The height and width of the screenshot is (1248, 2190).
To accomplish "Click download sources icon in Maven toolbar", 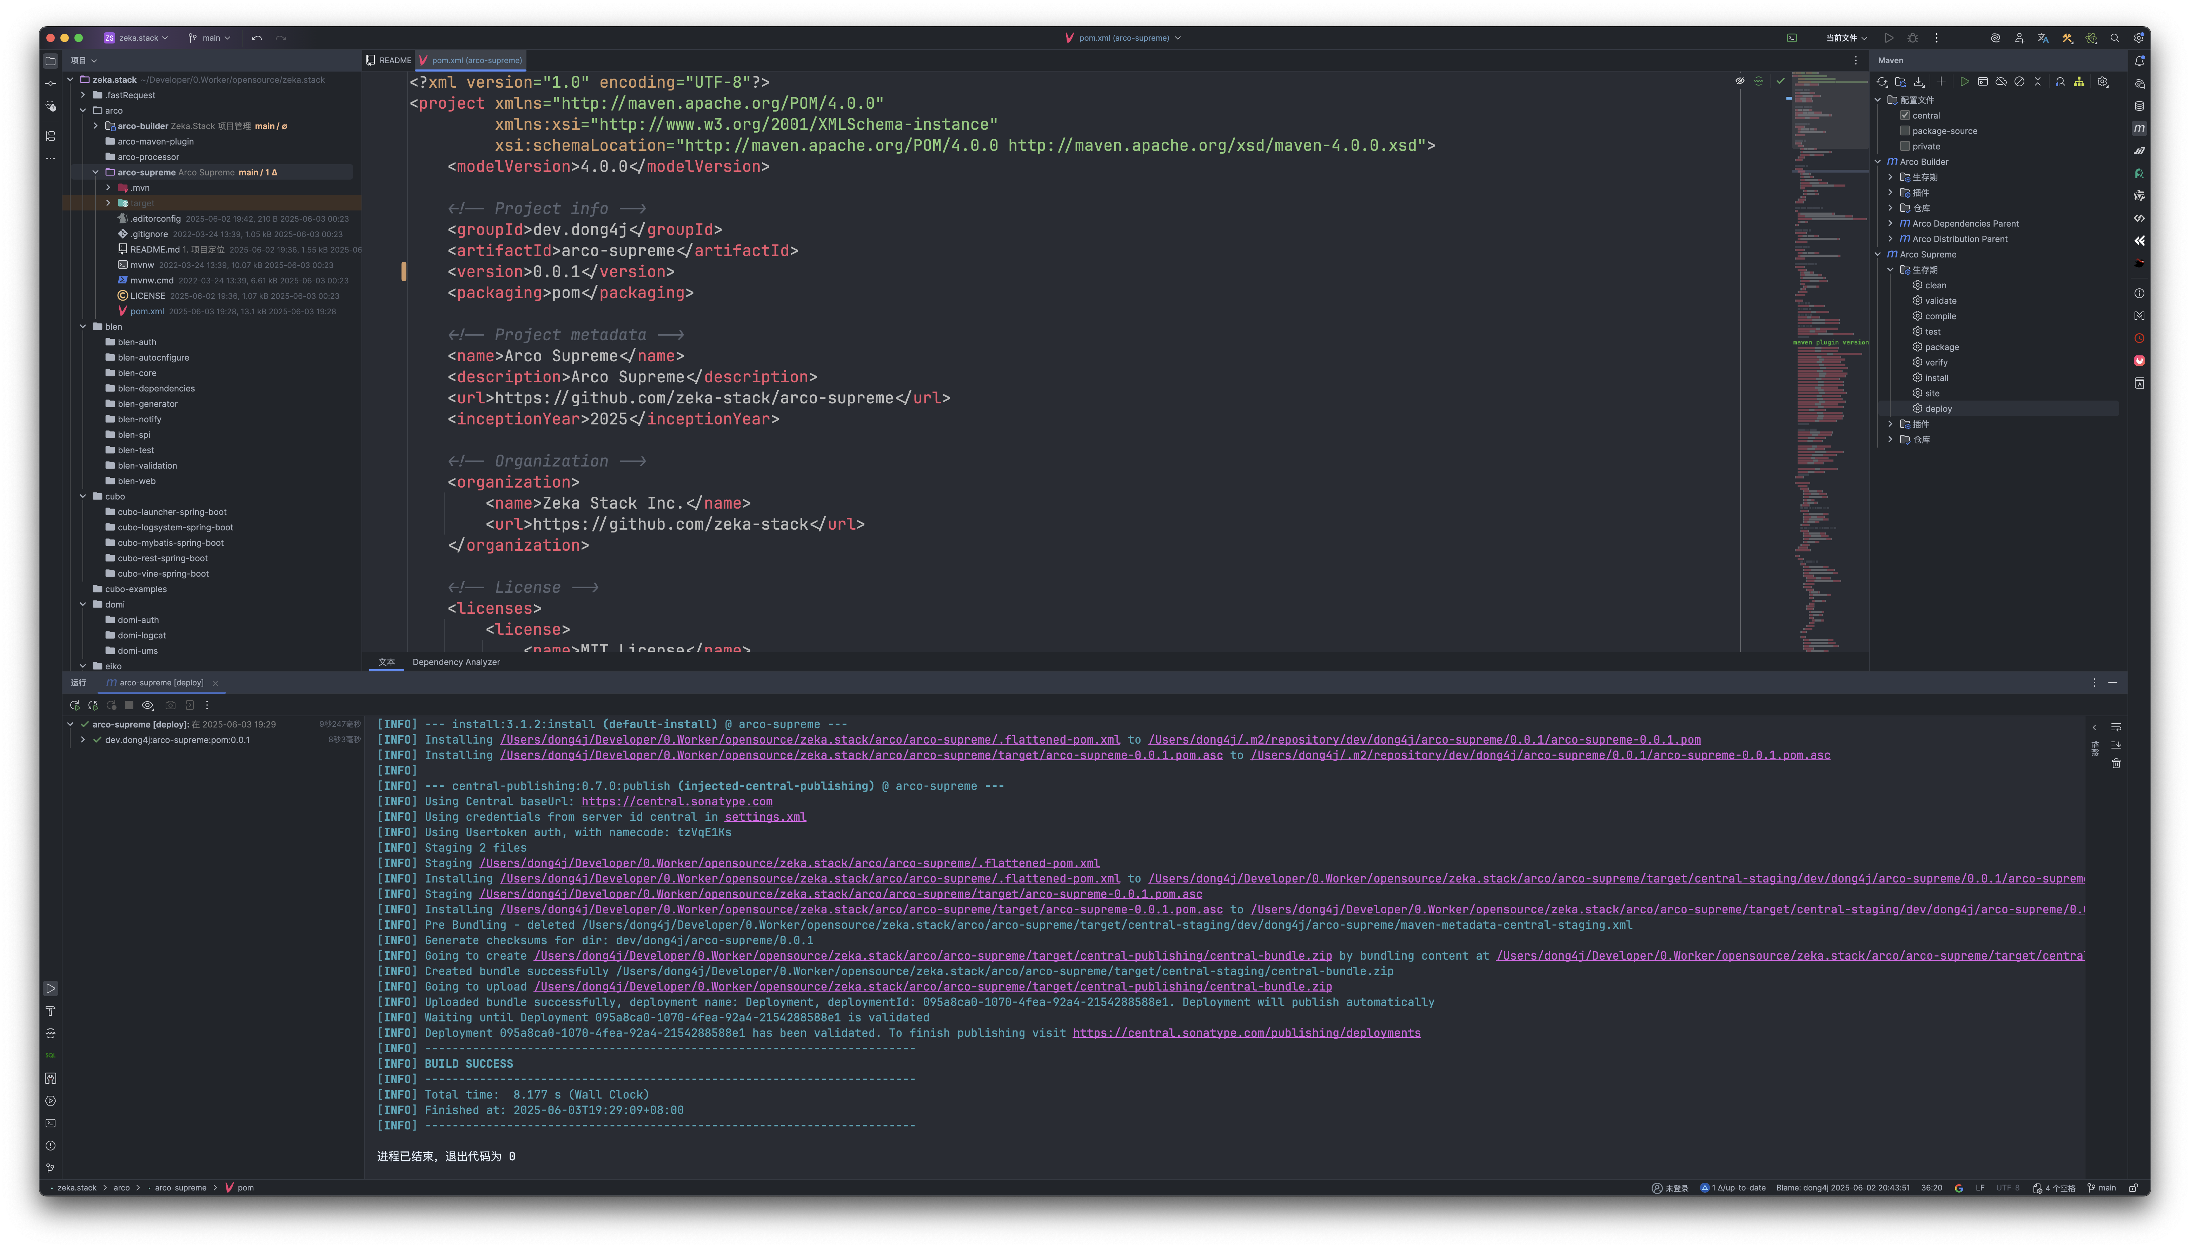I will pos(1919,82).
